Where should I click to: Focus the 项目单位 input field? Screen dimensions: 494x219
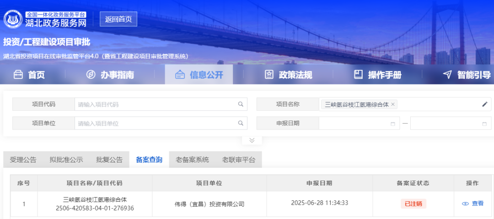point(161,123)
